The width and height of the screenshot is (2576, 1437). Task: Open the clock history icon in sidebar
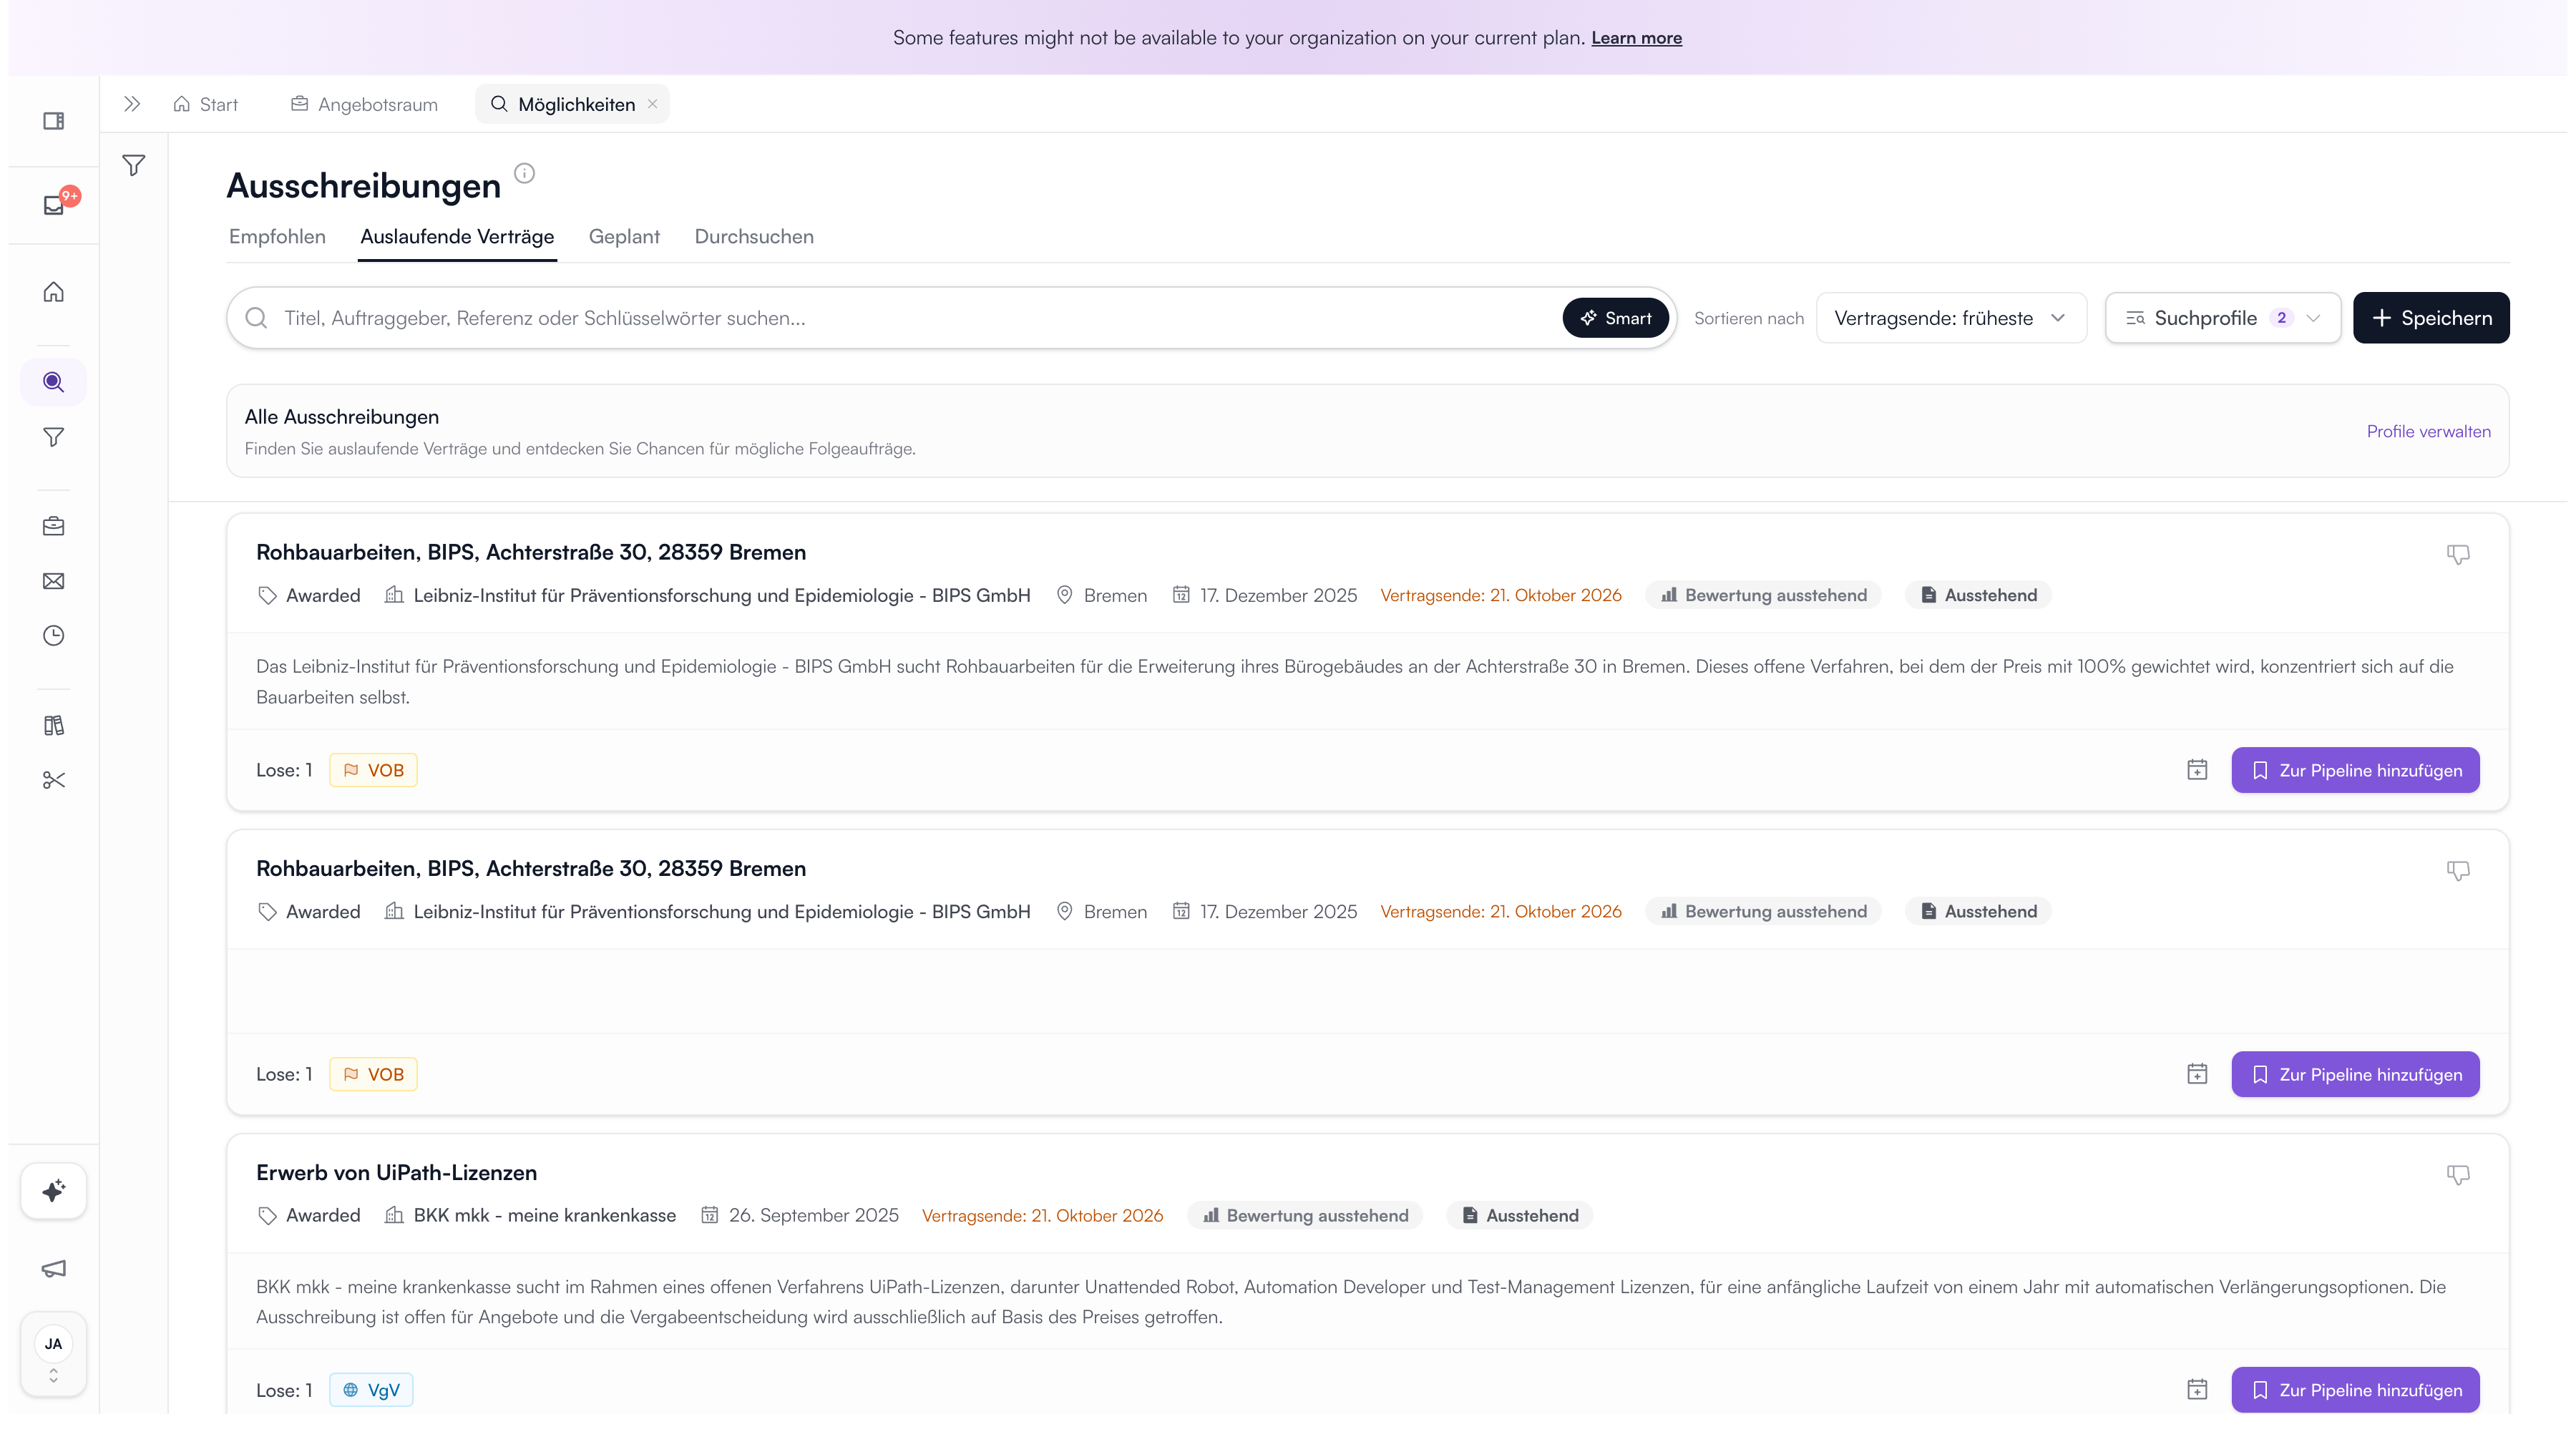click(x=53, y=636)
